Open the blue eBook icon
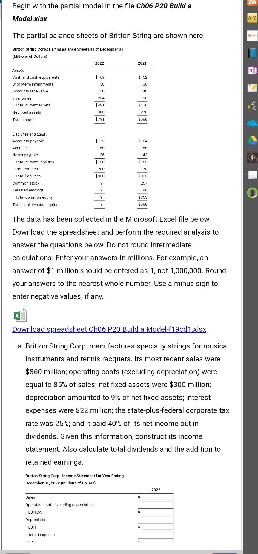The width and height of the screenshot is (258, 554). point(252,53)
